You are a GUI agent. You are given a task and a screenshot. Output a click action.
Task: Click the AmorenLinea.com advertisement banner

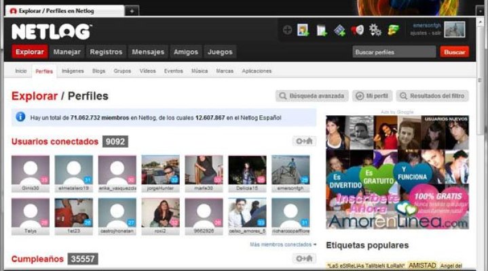[x=397, y=172]
